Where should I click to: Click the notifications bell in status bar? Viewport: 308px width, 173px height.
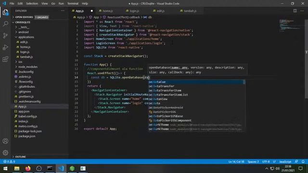(303, 161)
